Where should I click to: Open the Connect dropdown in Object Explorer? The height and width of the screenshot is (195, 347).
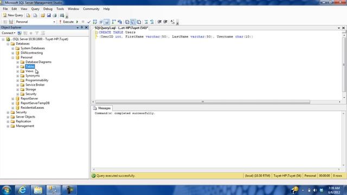click(9, 33)
